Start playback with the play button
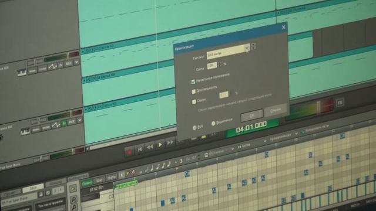376x211 pixels. (160, 145)
